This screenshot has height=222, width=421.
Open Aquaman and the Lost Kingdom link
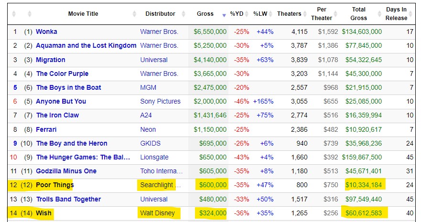point(86,45)
